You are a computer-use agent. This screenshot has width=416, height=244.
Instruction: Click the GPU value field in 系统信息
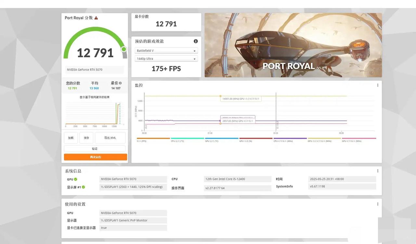pyautogui.click(x=133, y=179)
